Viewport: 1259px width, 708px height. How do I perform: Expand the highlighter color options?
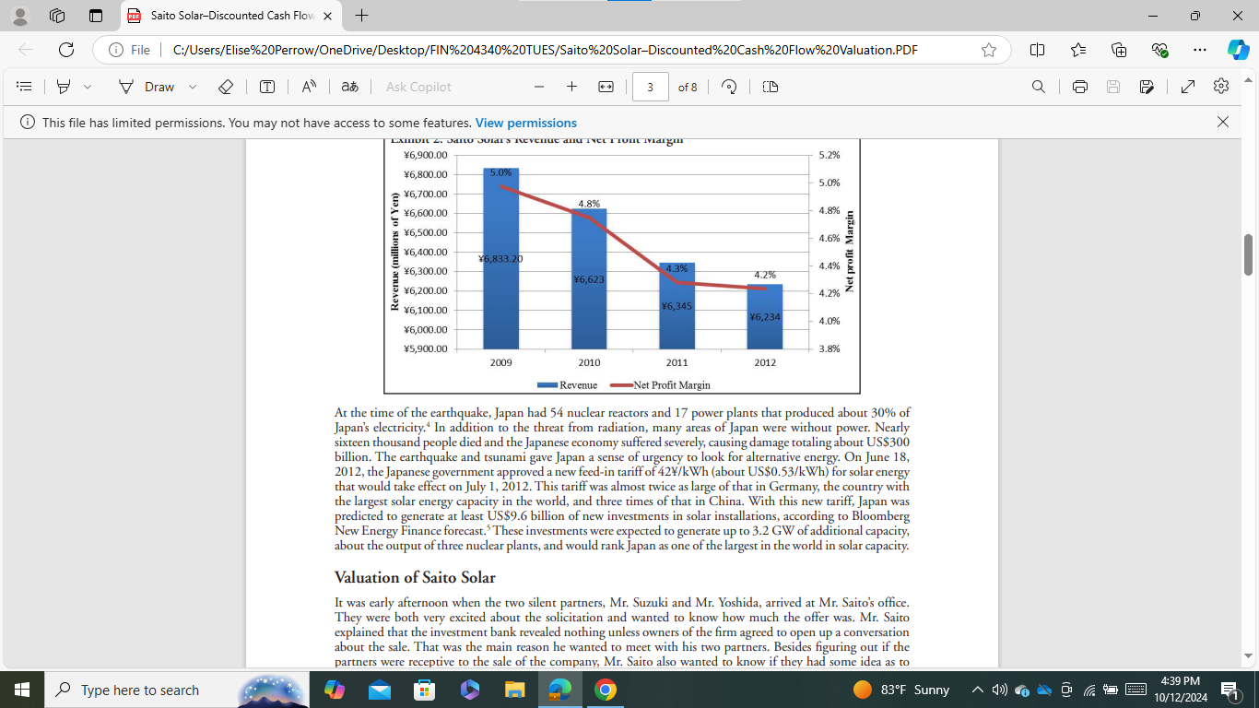click(88, 86)
